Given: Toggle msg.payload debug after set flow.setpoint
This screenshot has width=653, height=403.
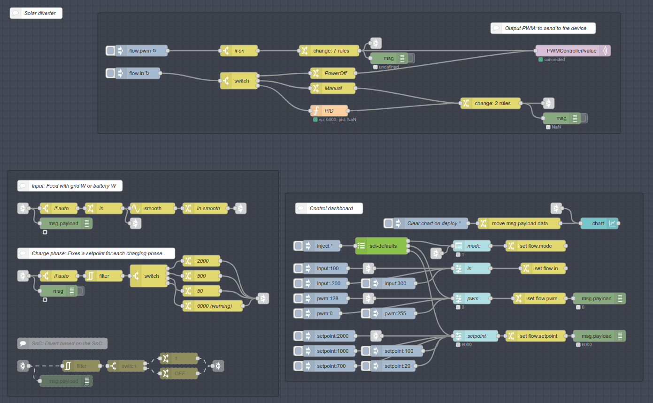Looking at the screenshot, I should [x=599, y=336].
